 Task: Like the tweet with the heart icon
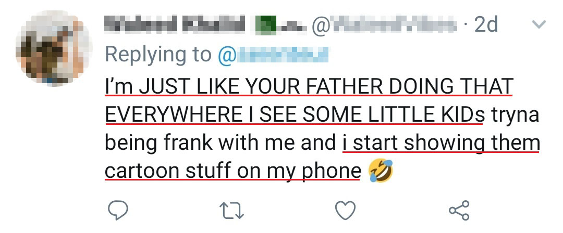345,210
